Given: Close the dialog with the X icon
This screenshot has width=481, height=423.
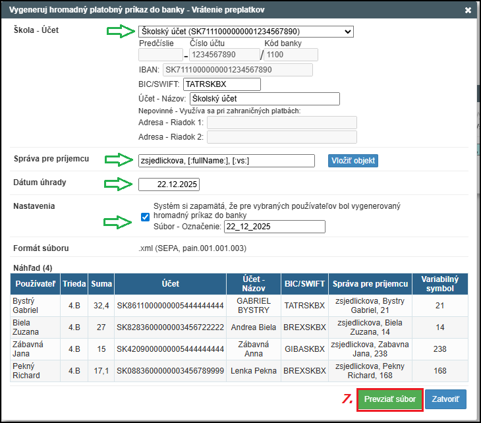Looking at the screenshot, I should pos(468,11).
